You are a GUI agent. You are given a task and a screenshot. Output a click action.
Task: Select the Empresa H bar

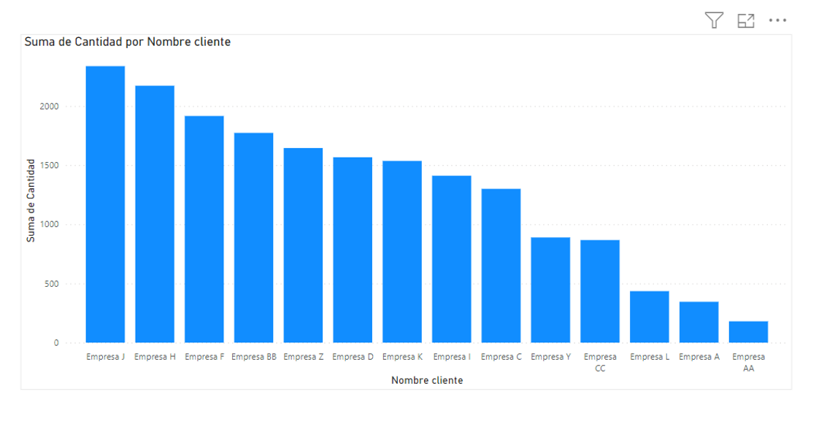click(x=155, y=214)
